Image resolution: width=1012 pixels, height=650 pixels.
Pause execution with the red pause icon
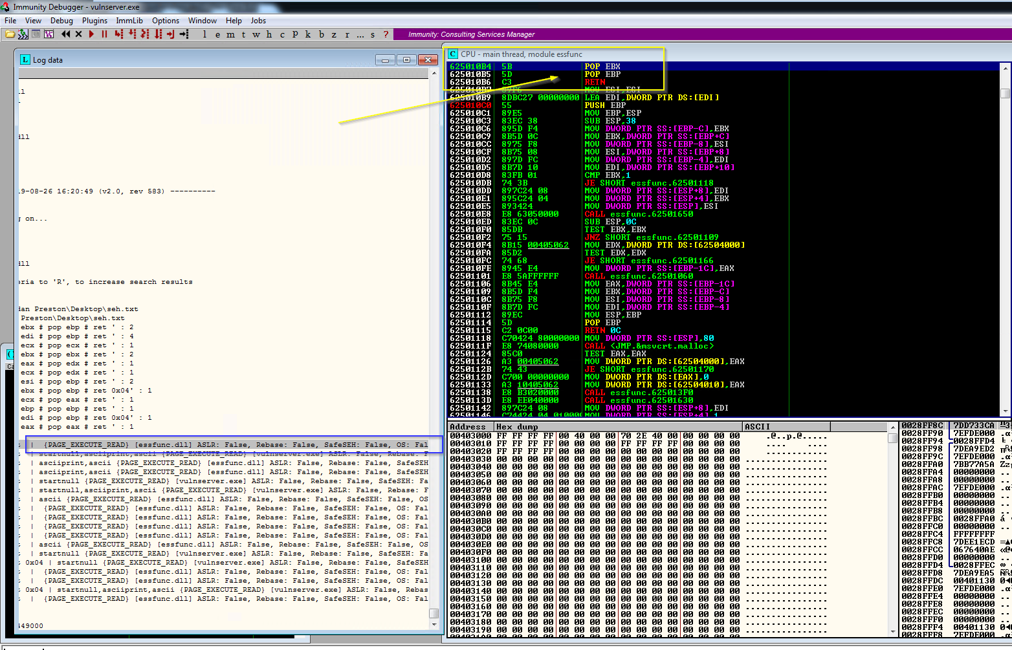point(104,34)
